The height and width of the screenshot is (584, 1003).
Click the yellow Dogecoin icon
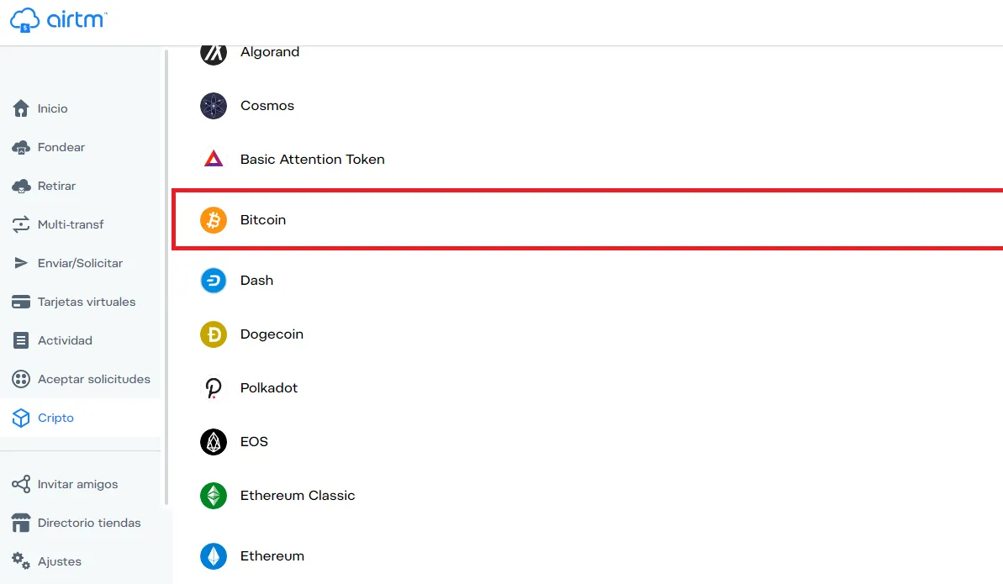click(214, 334)
